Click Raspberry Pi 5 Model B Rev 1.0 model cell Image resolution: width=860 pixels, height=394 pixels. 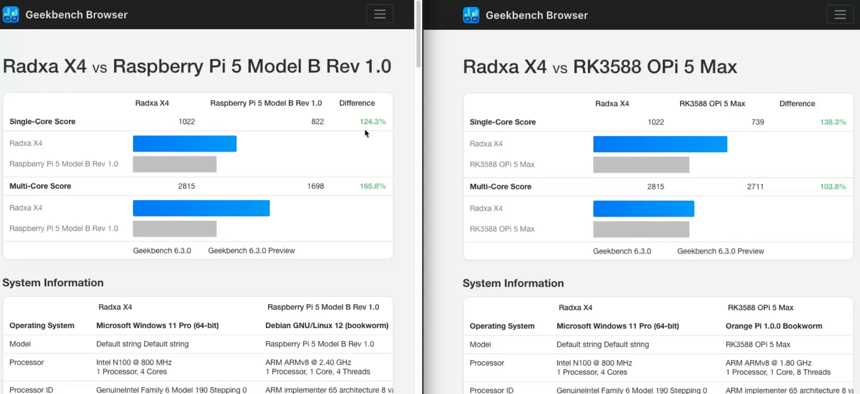click(320, 344)
